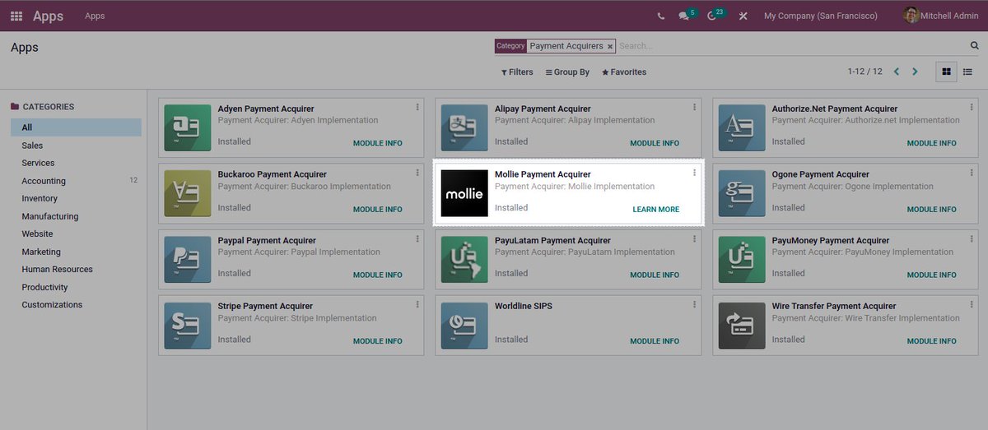988x430 pixels.
Task: Open kebab menu on PayuMoney card
Action: (972, 238)
